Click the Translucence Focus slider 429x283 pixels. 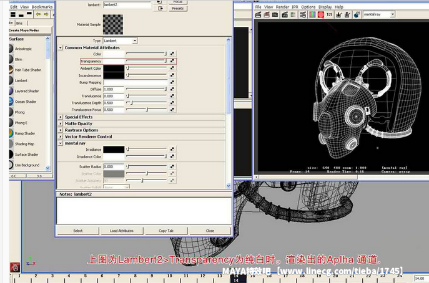(x=146, y=110)
